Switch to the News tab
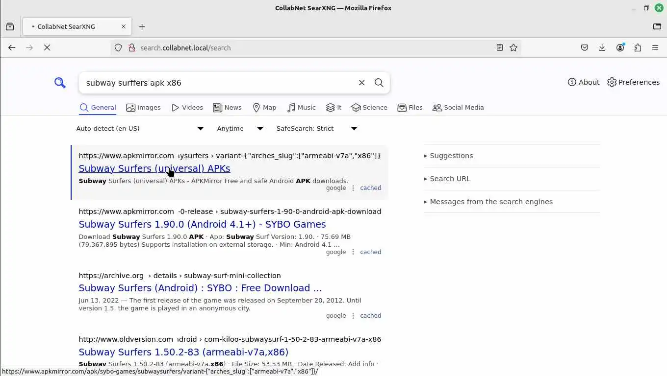Screen dimensions: 667x376 pyautogui.click(x=227, y=108)
